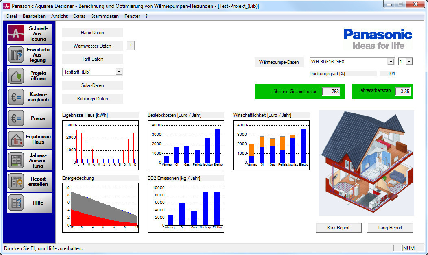Open the Fenster menu

[x=132, y=16]
